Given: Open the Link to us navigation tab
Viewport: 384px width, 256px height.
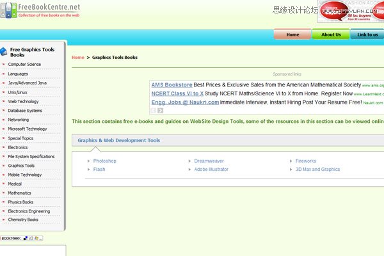Looking at the screenshot, I should coord(367,35).
